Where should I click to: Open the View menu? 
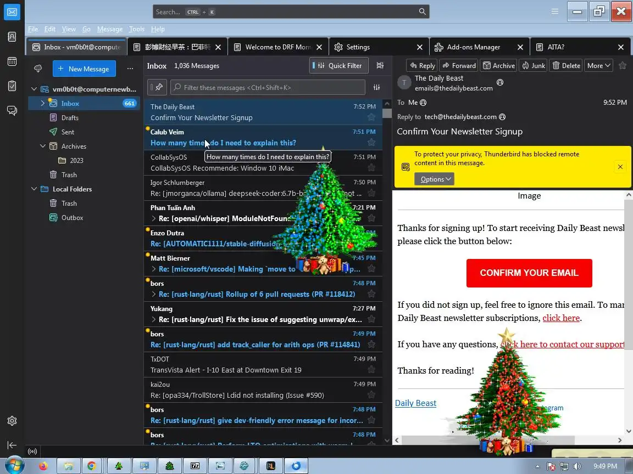point(69,29)
